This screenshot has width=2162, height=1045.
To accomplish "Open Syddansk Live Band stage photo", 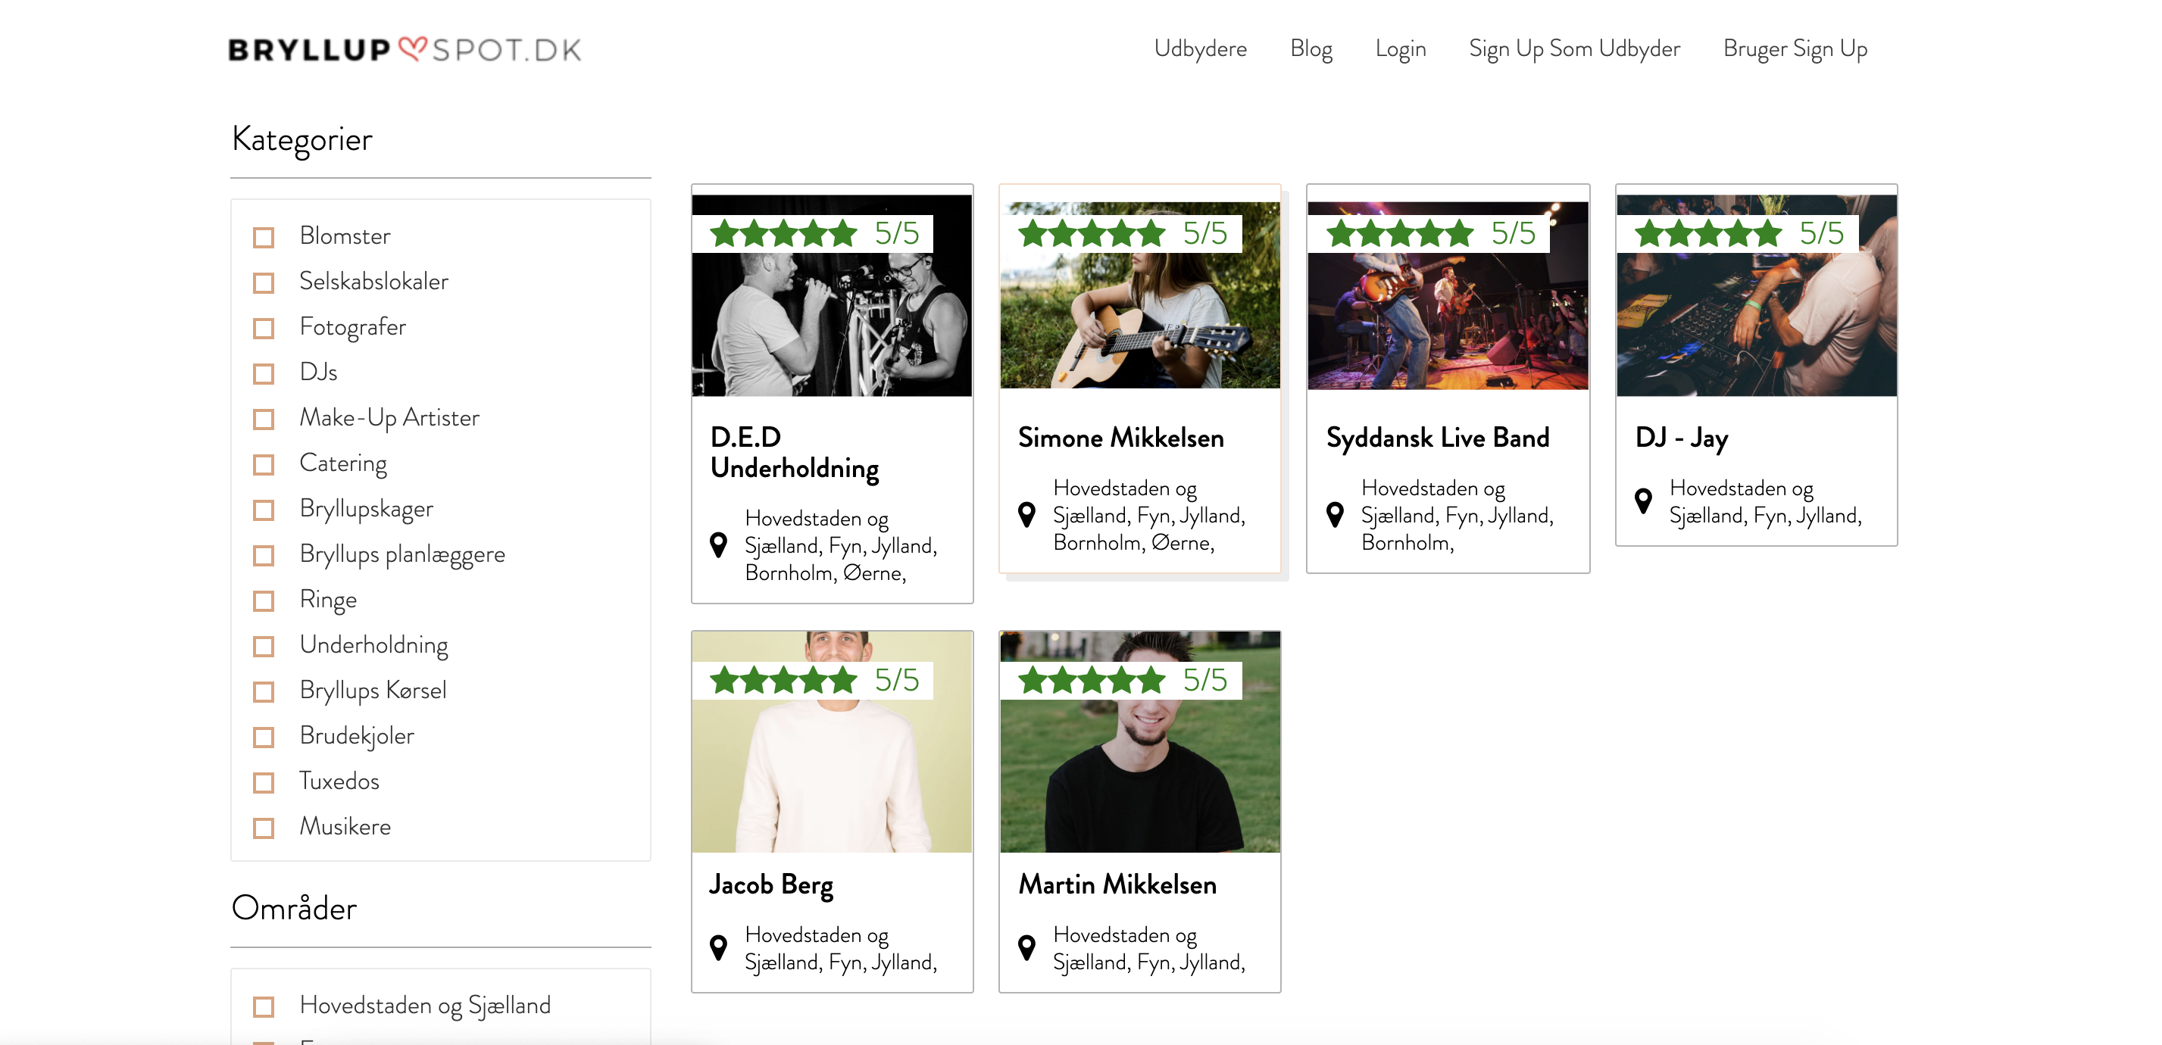I will tap(1447, 323).
